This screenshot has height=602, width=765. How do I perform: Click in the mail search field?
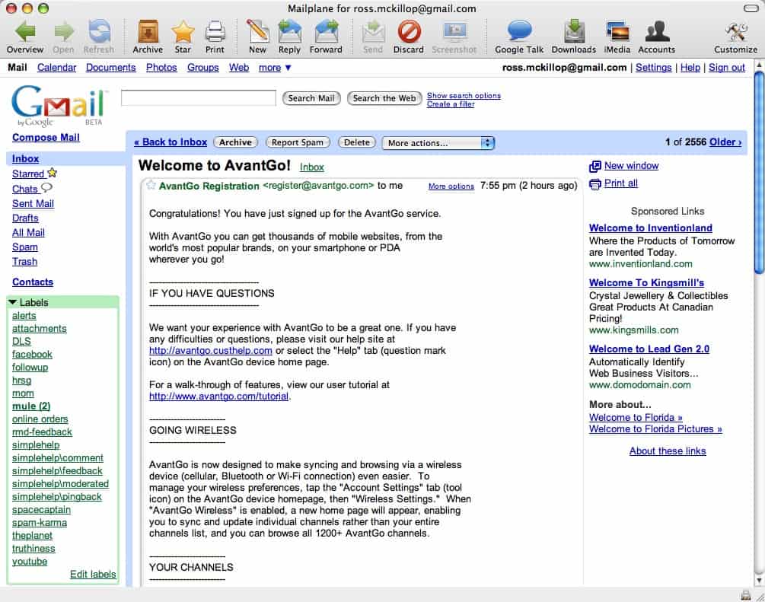point(199,97)
